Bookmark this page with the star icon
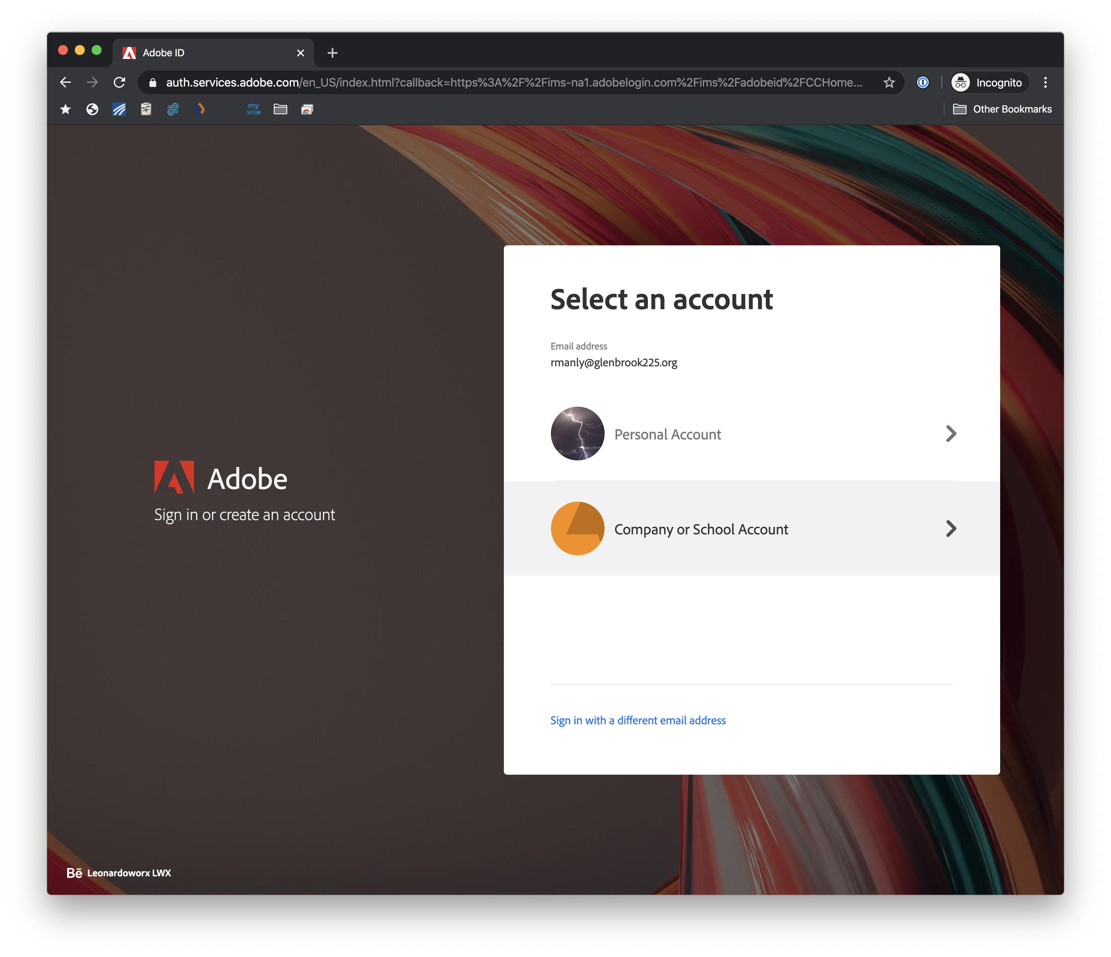 [x=889, y=83]
